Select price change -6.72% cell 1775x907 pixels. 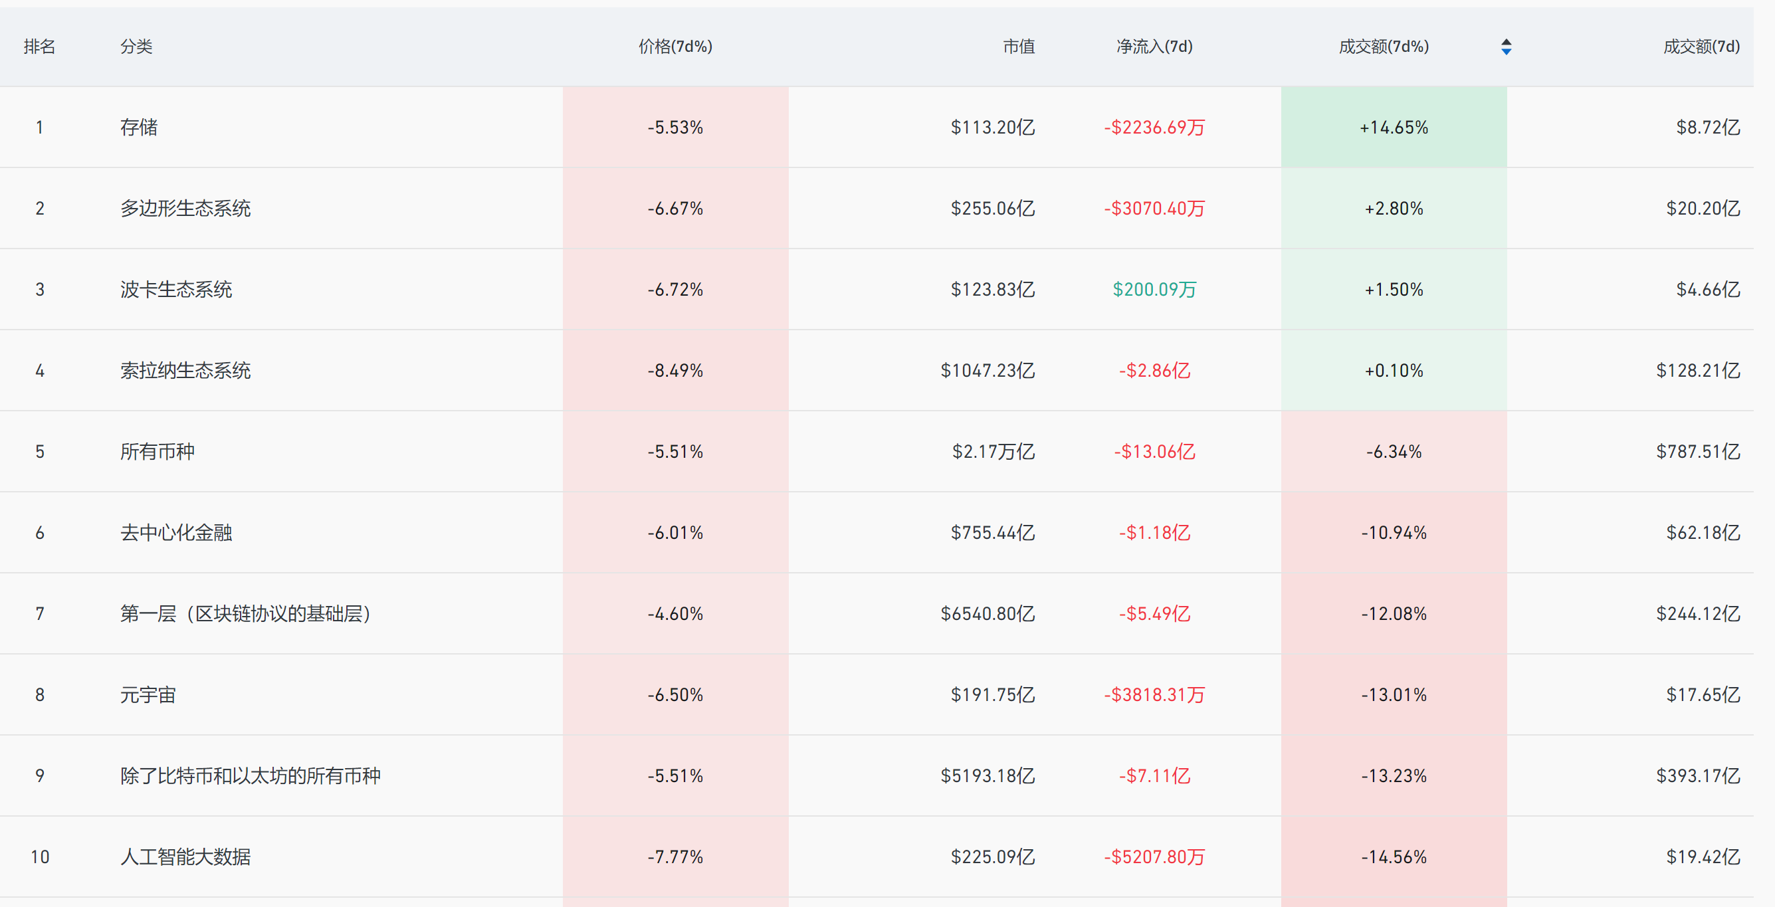pos(675,290)
